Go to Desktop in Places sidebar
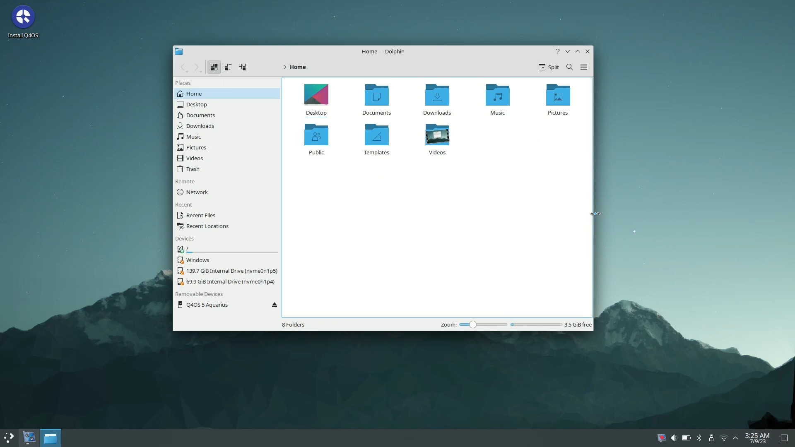Screen dimensions: 795x447 pyautogui.click(x=227, y=104)
